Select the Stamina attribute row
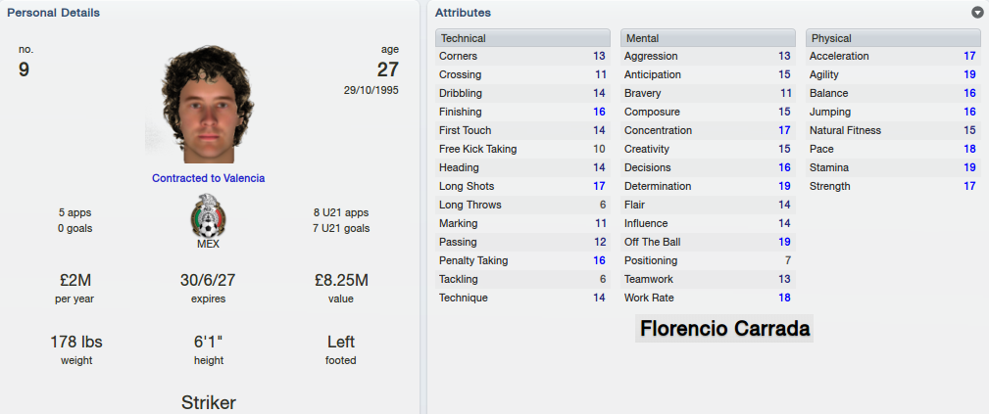 pyautogui.click(x=894, y=167)
